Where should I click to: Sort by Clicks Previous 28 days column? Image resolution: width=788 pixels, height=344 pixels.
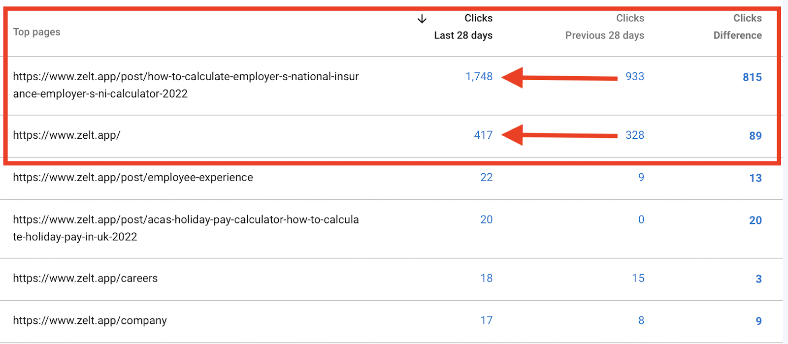pyautogui.click(x=604, y=27)
